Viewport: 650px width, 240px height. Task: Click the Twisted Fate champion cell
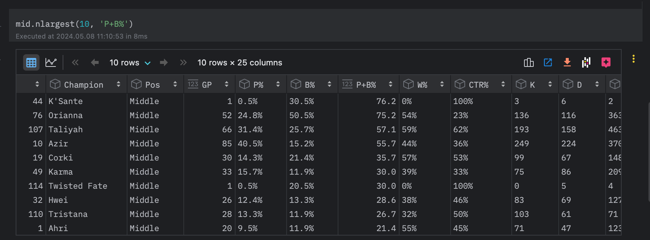(86, 186)
